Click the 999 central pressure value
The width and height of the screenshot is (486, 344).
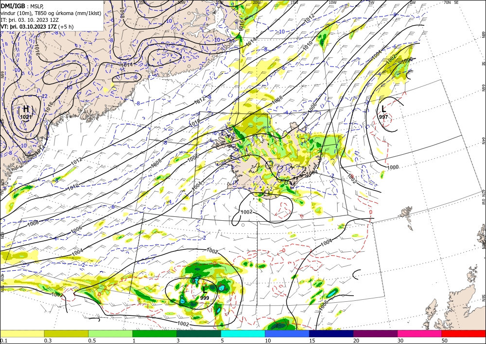click(205, 298)
